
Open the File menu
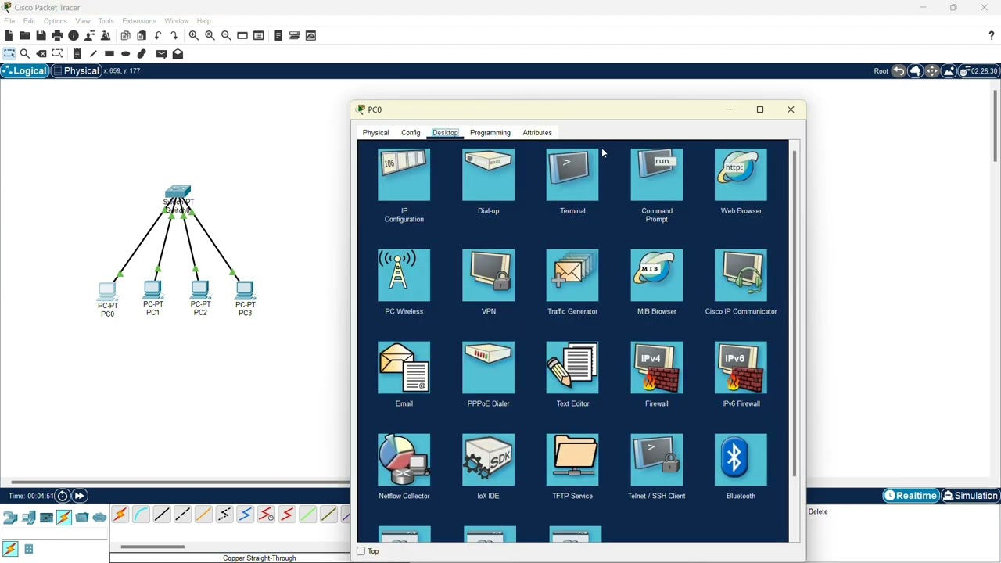[x=9, y=21]
